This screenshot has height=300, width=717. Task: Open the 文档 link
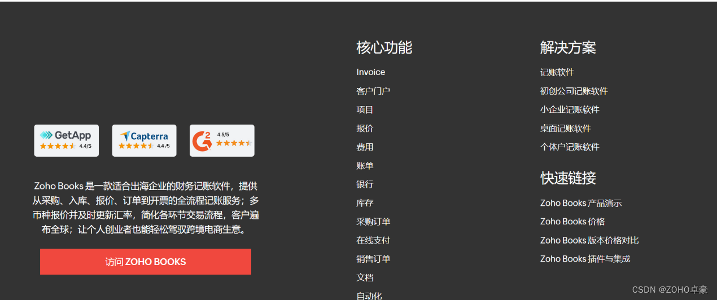[x=365, y=277]
